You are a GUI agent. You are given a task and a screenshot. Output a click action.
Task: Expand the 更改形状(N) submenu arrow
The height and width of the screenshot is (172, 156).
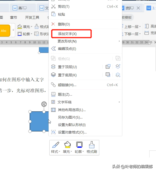[x=119, y=41]
